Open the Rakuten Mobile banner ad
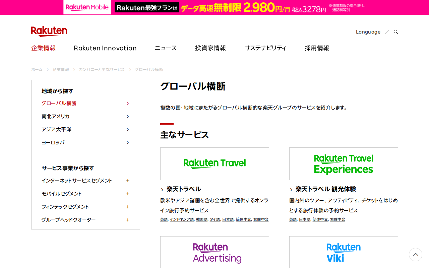 [214, 7]
